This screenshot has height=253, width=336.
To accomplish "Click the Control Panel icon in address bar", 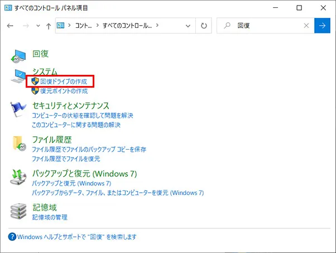I will [60, 26].
